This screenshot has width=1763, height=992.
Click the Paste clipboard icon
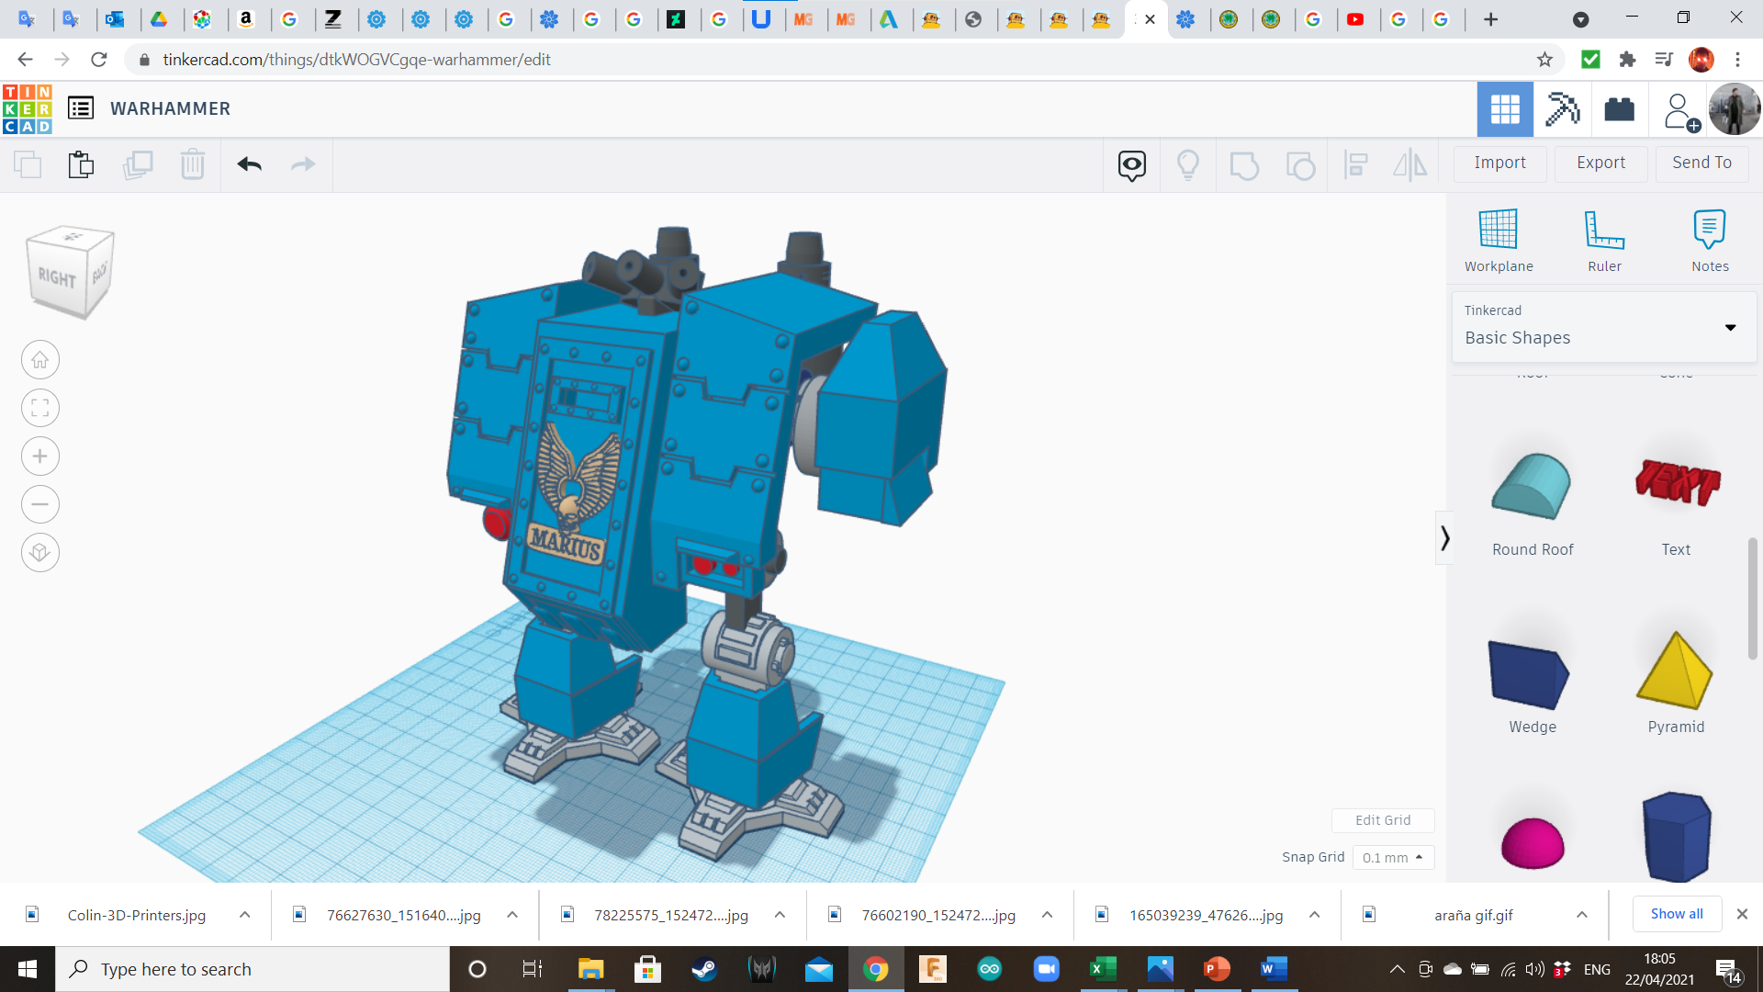click(x=81, y=164)
